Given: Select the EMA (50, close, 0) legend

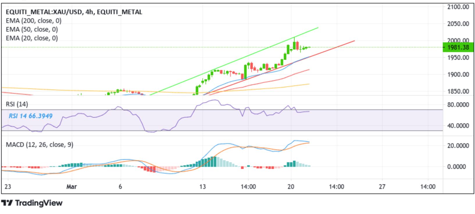Looking at the screenshot, I should pos(32,29).
